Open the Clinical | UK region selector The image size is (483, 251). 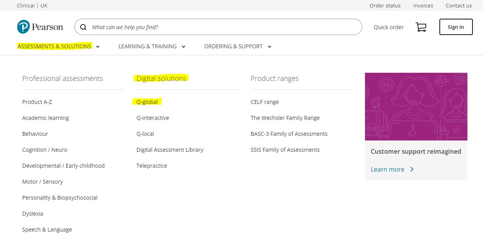[x=32, y=5]
